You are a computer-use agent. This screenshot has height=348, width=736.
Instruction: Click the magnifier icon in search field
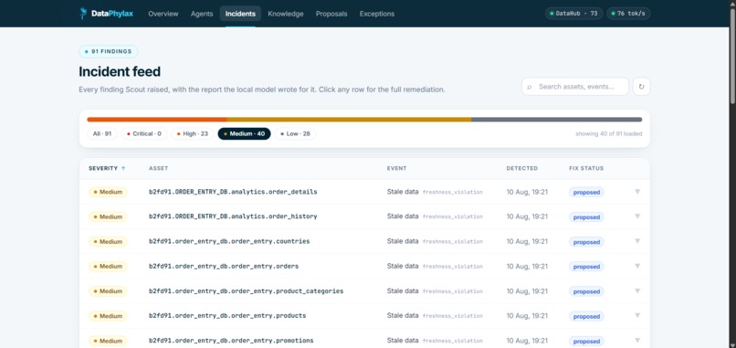tap(530, 87)
